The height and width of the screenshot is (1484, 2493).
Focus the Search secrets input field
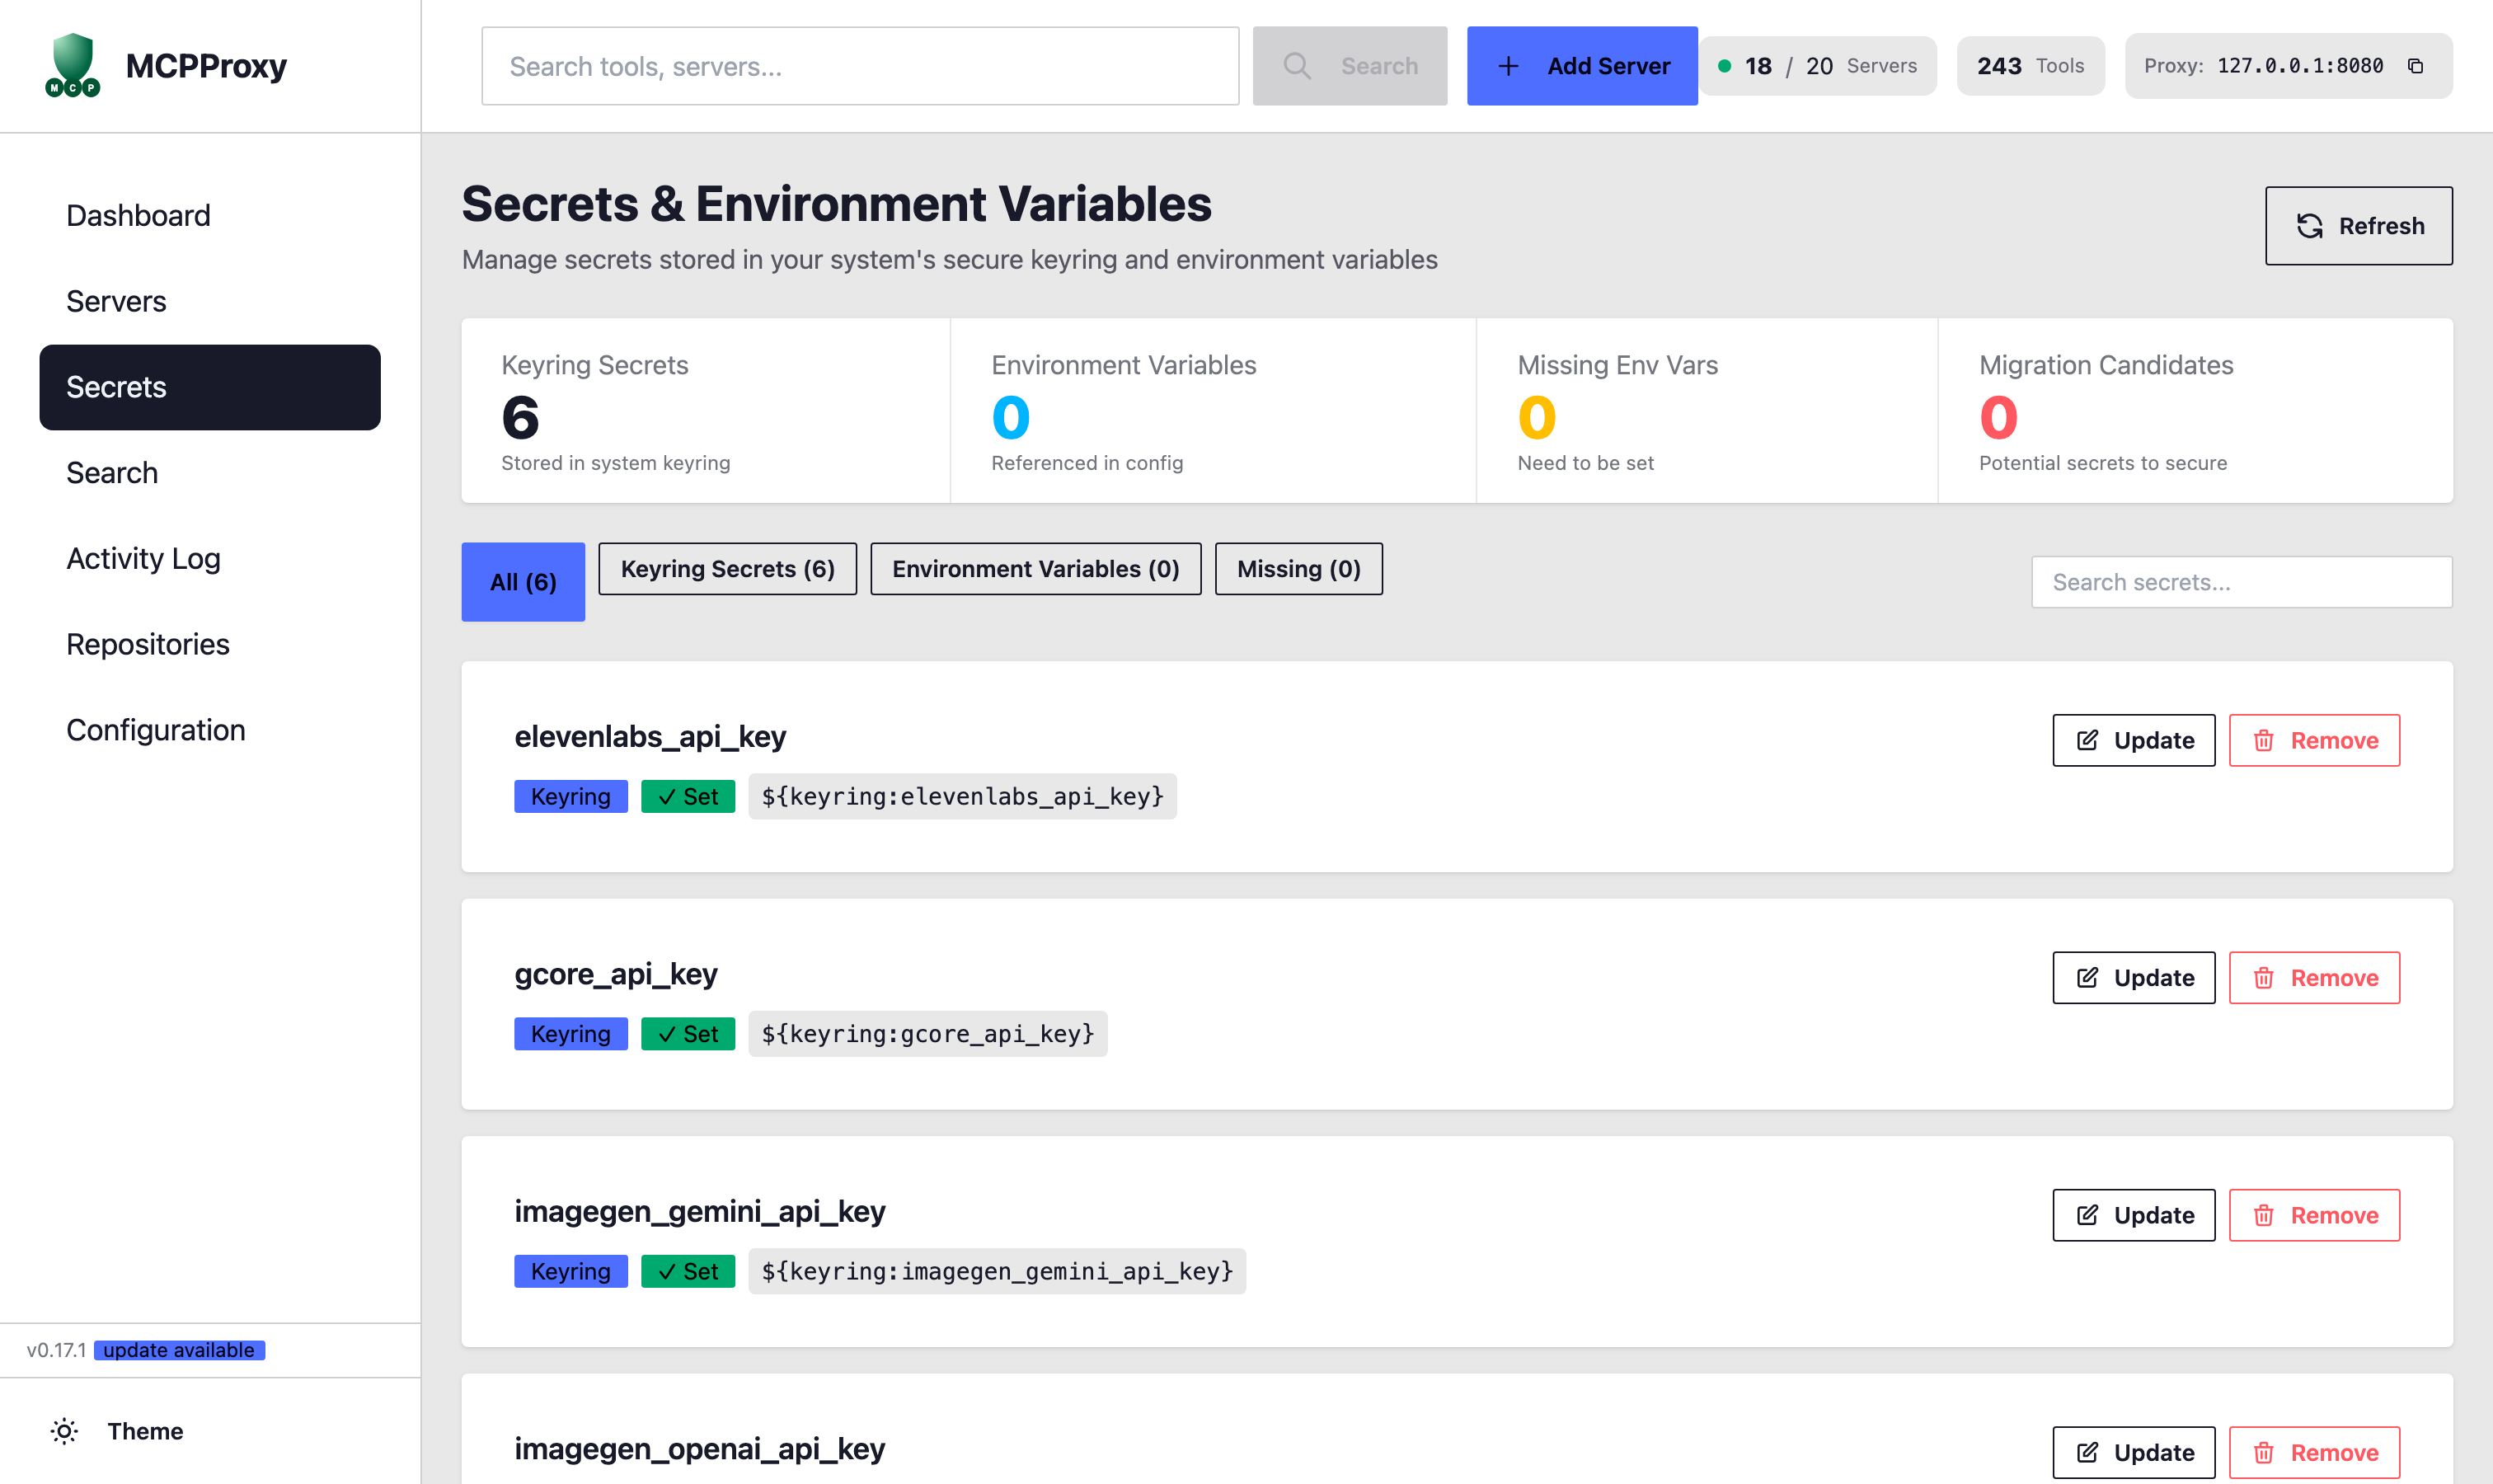tap(2240, 582)
